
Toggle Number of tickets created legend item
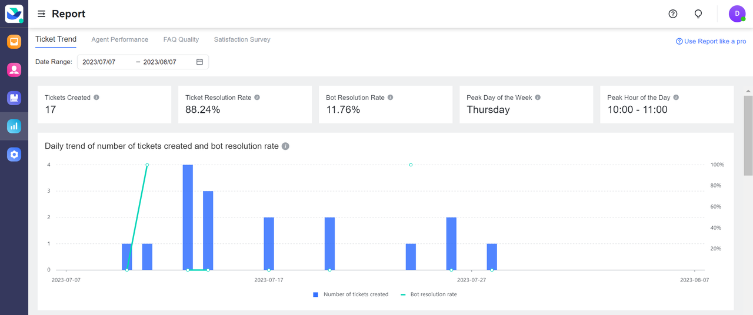351,294
